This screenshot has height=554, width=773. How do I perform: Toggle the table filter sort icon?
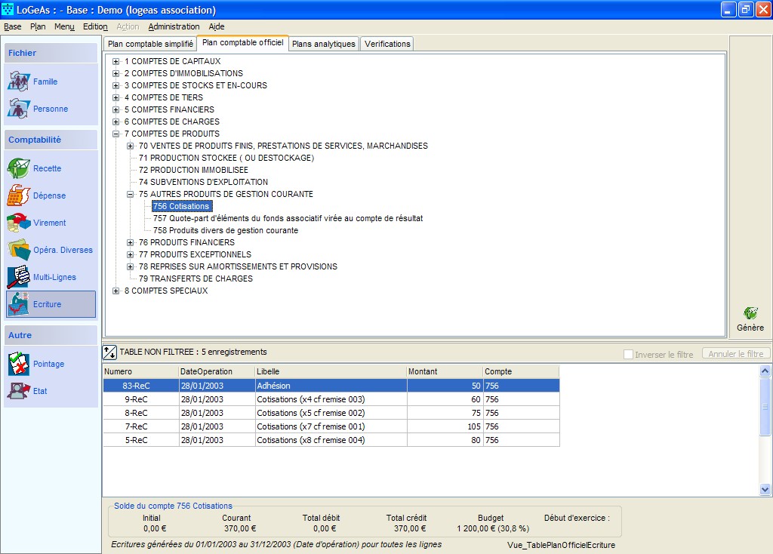[110, 352]
